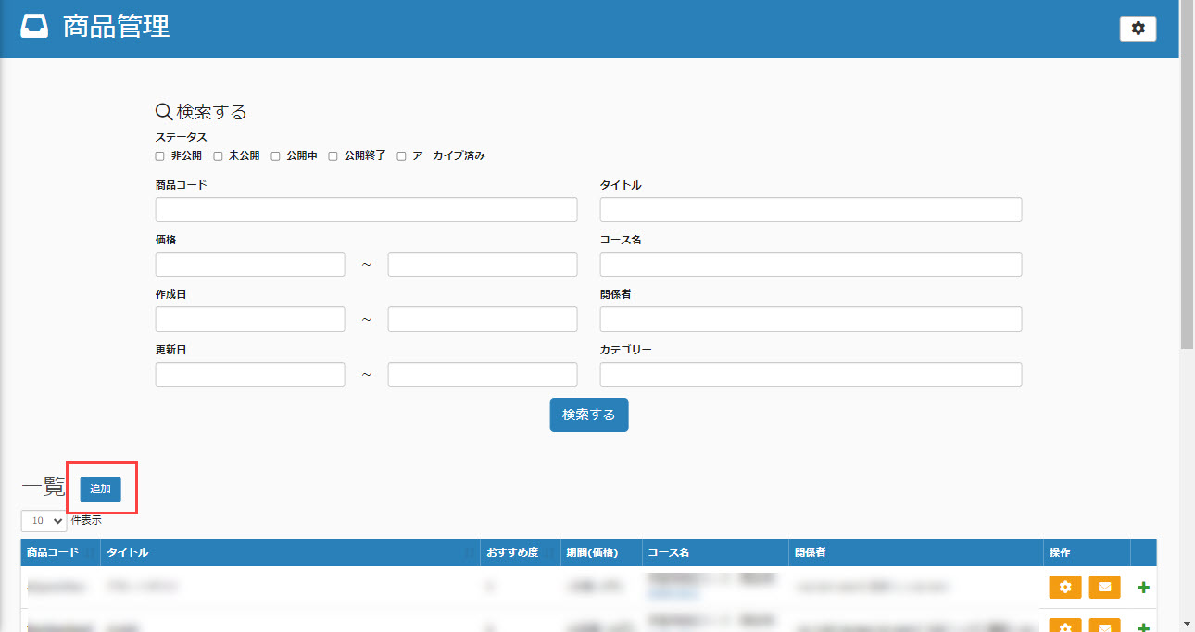
Task: Toggle the 未公開 status checkbox
Action: [218, 156]
